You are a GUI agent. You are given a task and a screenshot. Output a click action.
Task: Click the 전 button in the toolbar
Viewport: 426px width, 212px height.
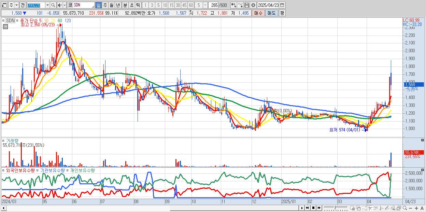click(x=23, y=5)
